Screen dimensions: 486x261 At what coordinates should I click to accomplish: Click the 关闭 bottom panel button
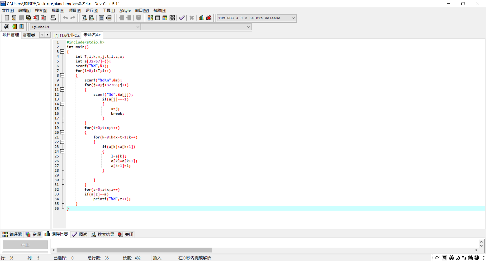tap(126, 234)
